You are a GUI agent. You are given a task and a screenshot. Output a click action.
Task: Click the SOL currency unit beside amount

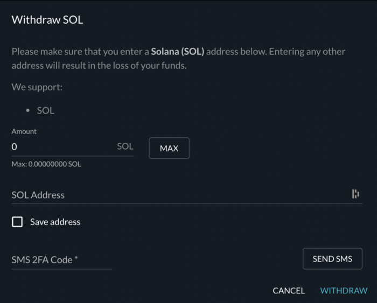pyautogui.click(x=125, y=146)
